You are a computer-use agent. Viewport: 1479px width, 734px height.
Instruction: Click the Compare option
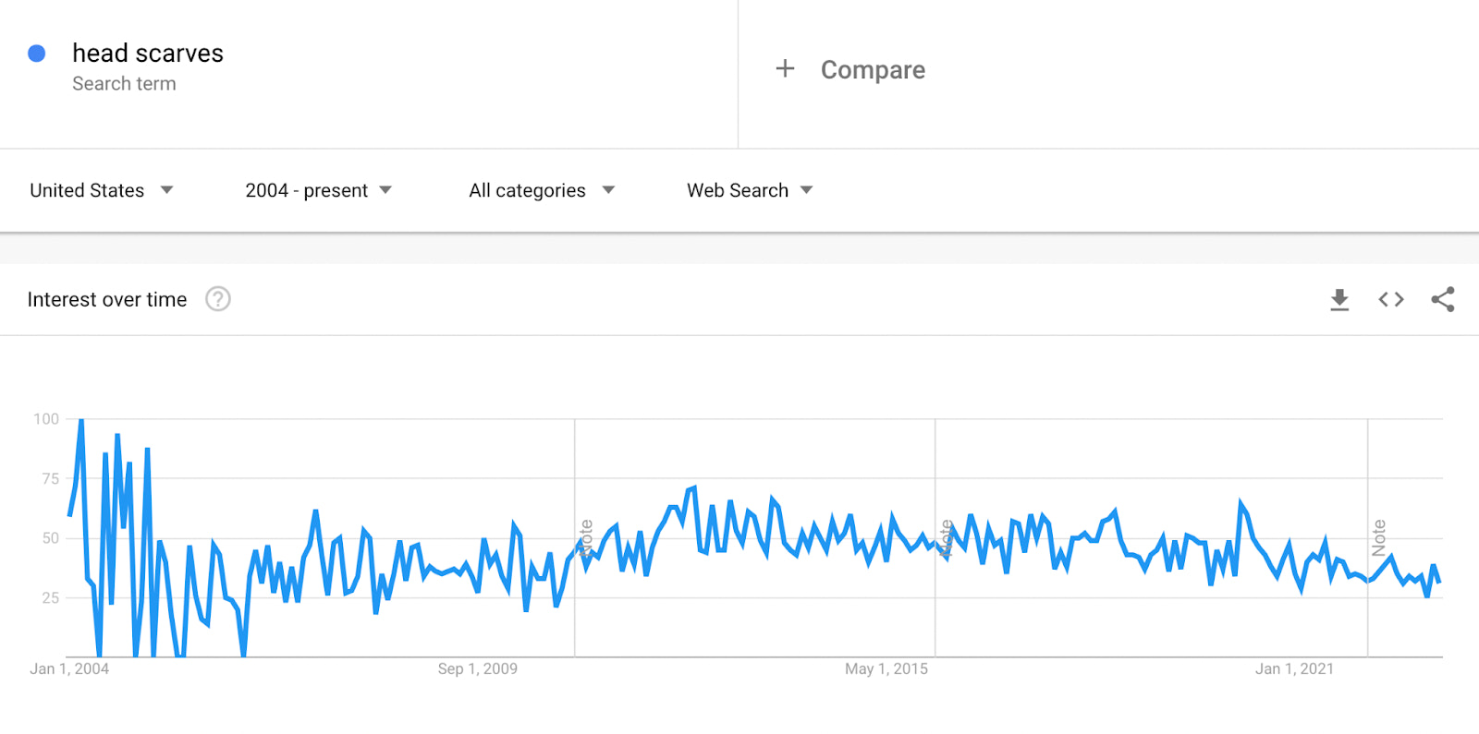873,69
